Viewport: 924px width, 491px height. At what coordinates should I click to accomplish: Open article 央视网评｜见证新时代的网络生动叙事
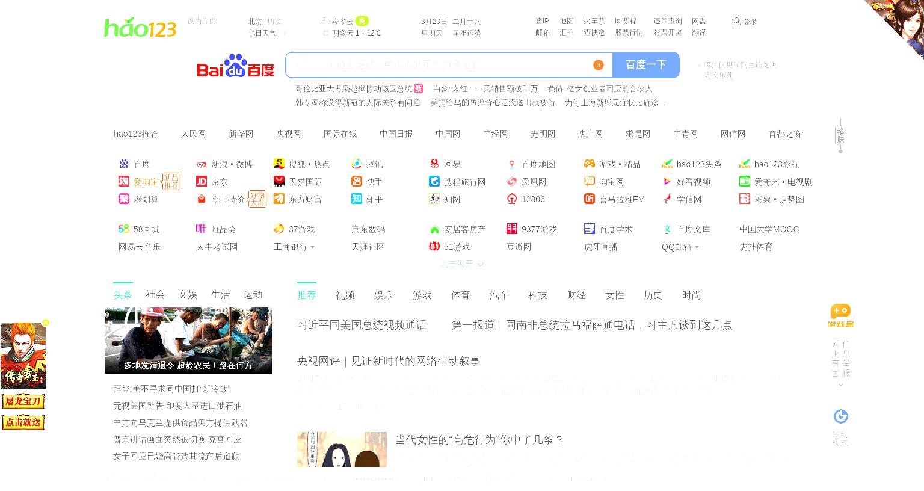[x=389, y=361]
